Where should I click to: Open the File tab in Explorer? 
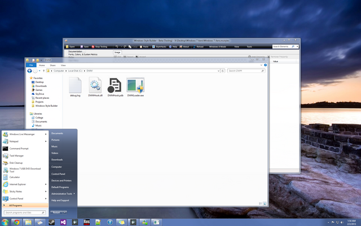click(31, 66)
